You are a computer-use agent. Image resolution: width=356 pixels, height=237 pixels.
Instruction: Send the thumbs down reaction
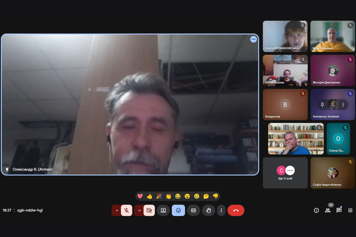tap(216, 196)
